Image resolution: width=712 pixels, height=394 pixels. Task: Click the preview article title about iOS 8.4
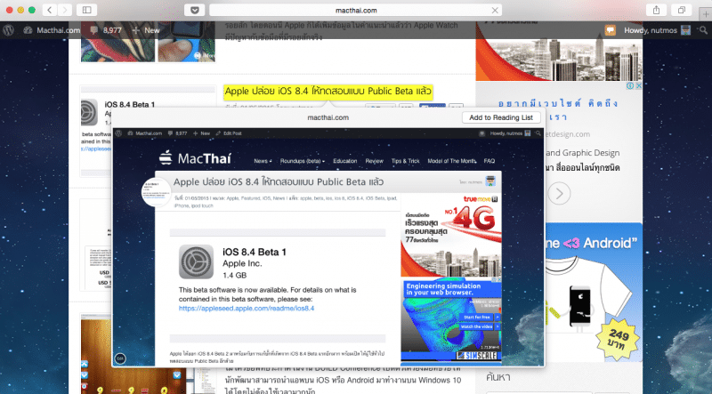pyautogui.click(x=279, y=182)
